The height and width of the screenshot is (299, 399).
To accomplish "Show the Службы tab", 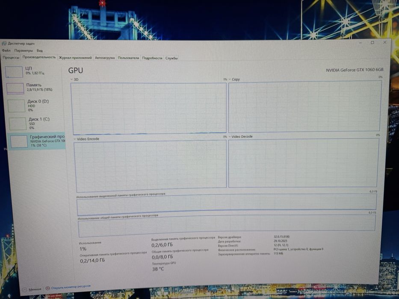I will click(171, 58).
